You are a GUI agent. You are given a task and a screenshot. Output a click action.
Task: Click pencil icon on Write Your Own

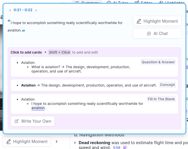click(x=17, y=121)
